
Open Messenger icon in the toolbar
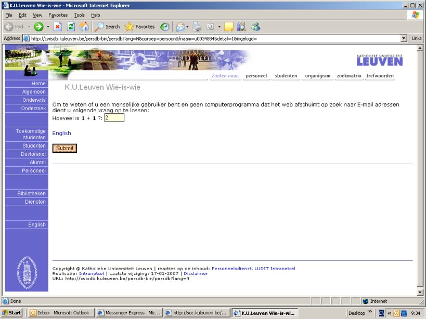(255, 26)
